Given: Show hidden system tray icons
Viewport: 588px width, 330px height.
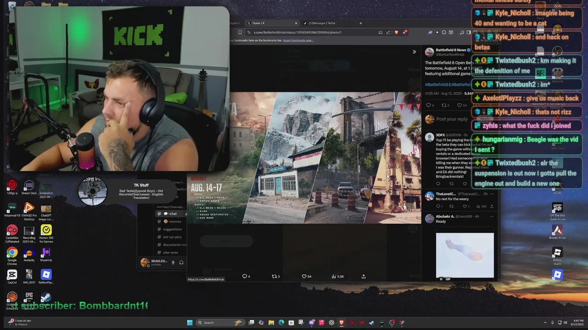Looking at the screenshot, I should (x=545, y=323).
